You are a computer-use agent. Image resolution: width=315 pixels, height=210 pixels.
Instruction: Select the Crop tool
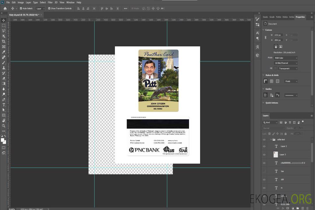3,41
